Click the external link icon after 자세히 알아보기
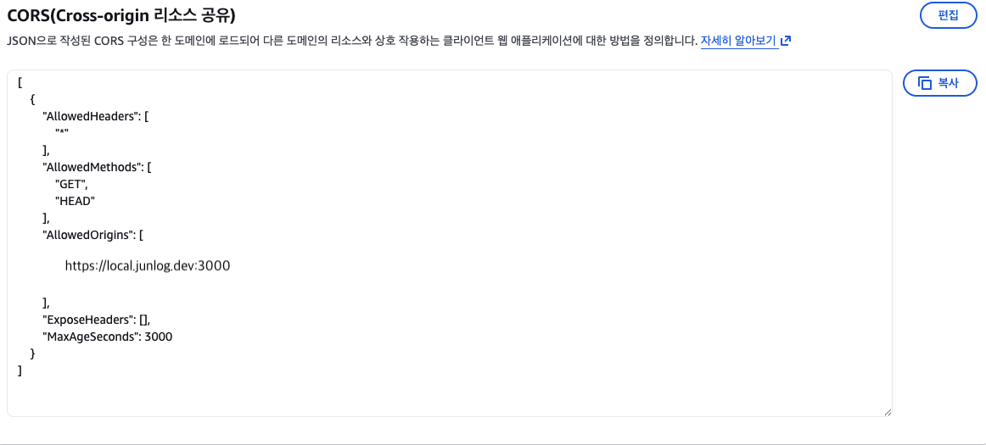Screen dimensions: 986x445 click(x=786, y=41)
